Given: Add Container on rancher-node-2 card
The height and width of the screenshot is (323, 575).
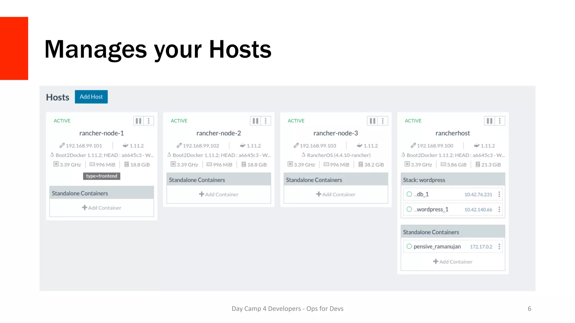Looking at the screenshot, I should [219, 194].
